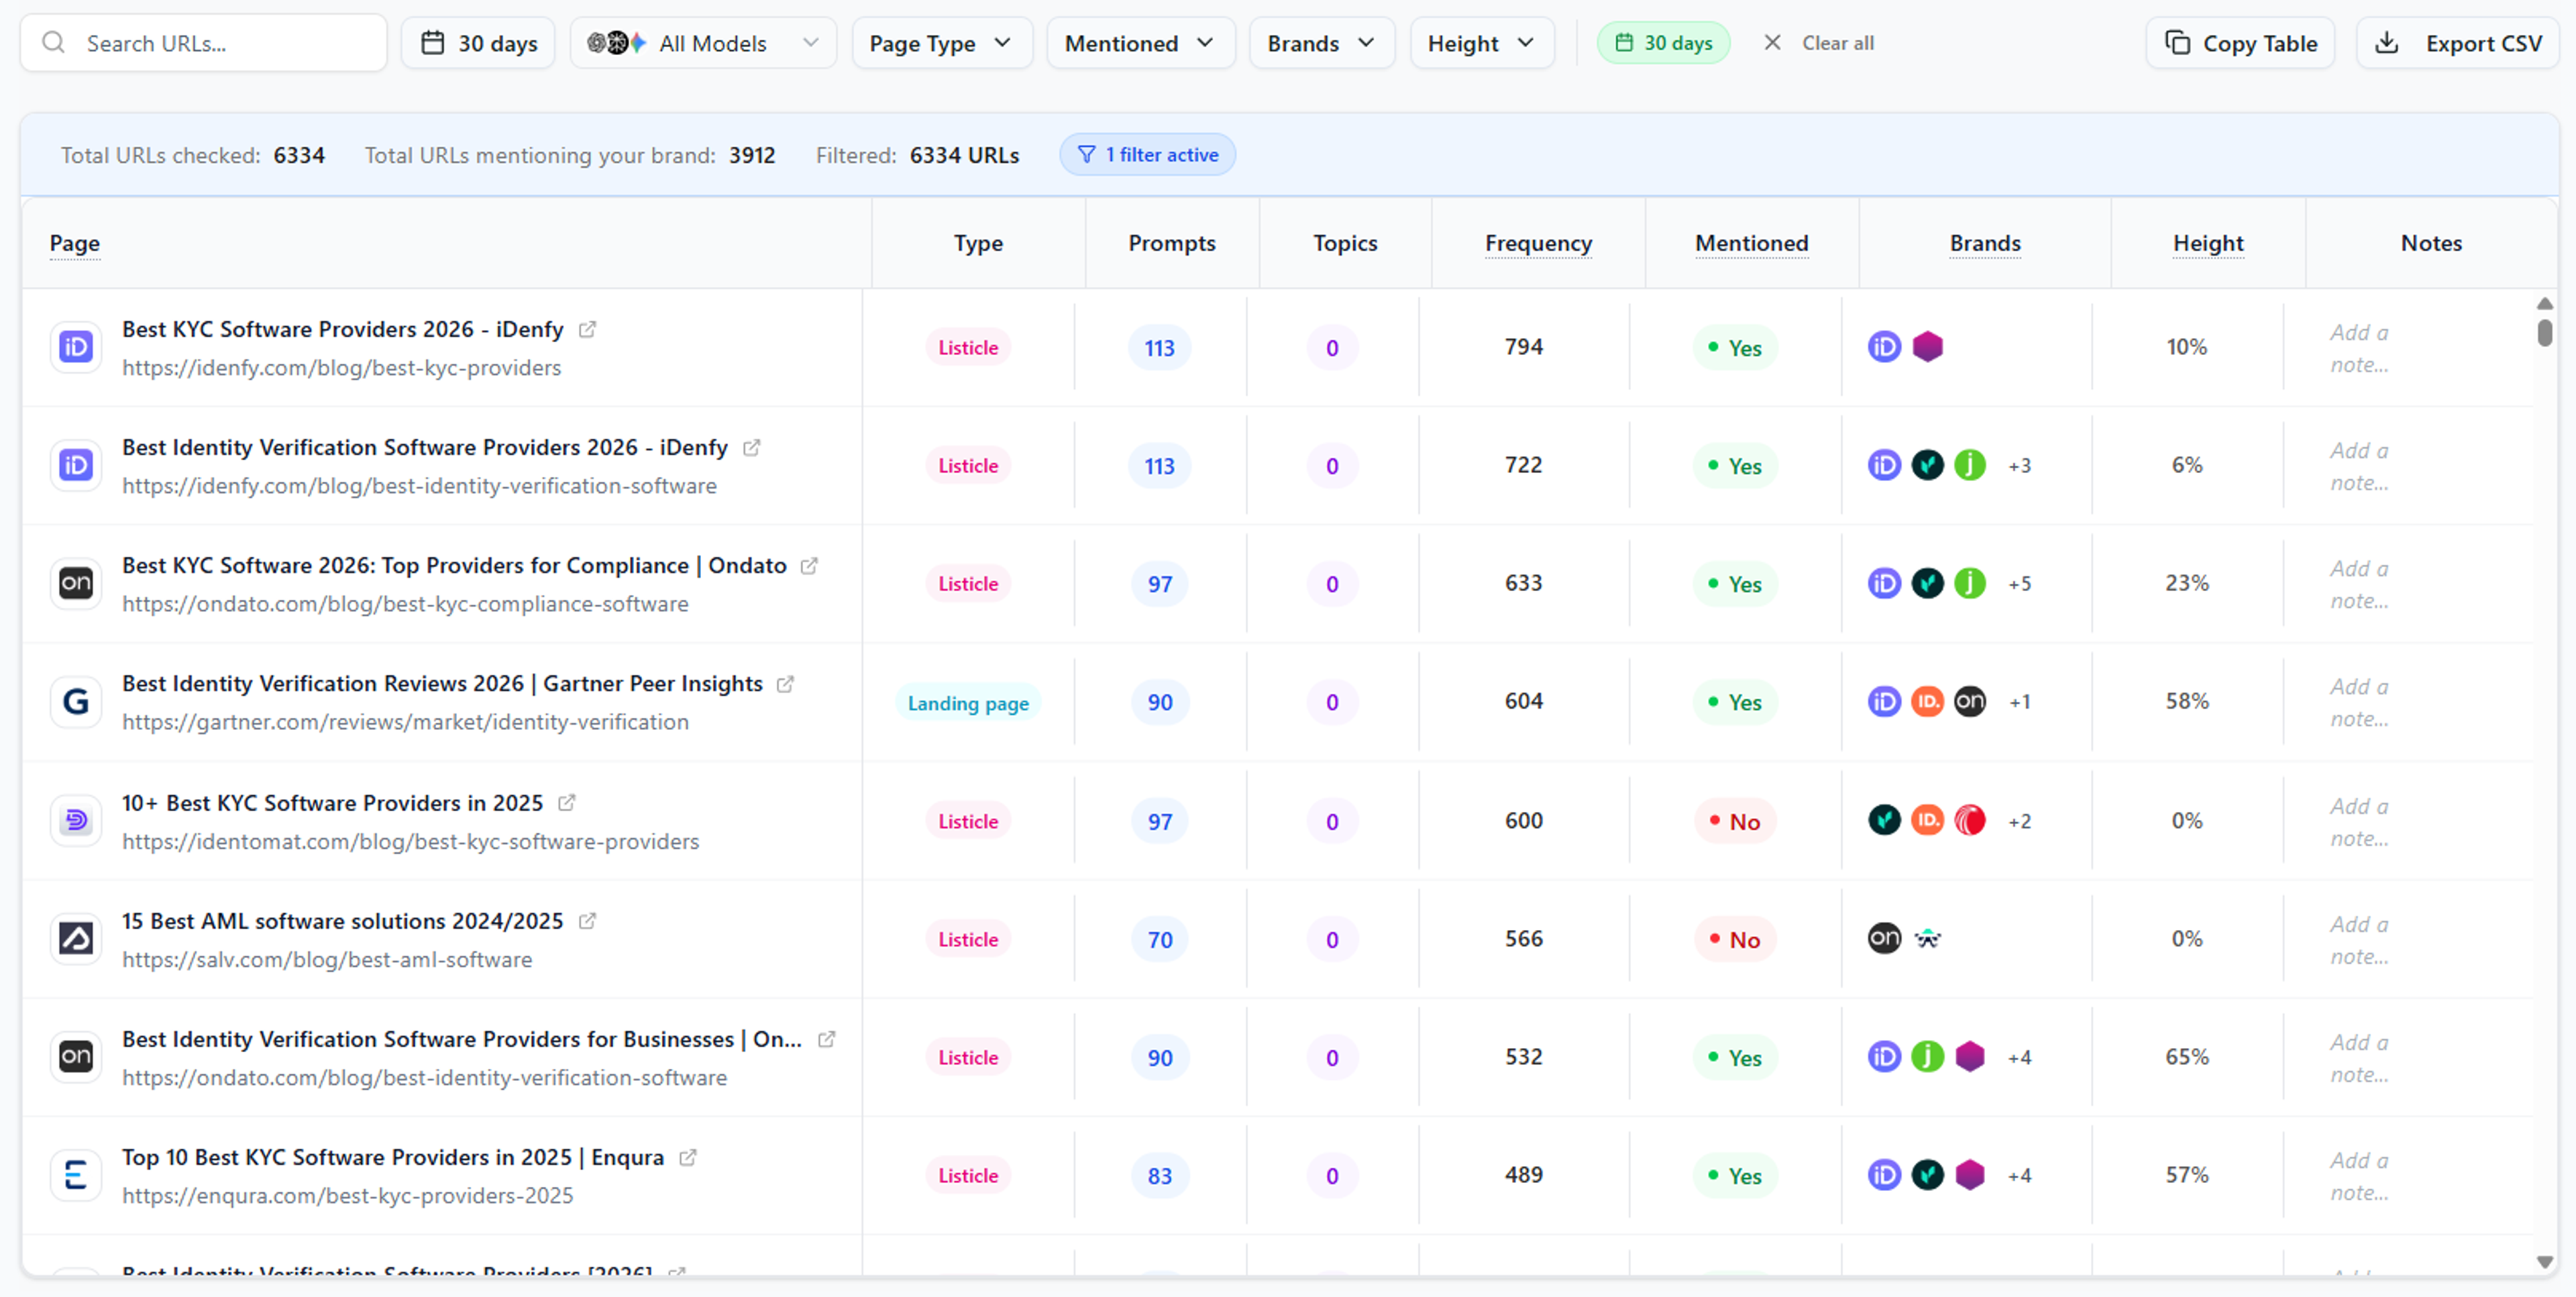The width and height of the screenshot is (2576, 1297).
Task: Open the 30 days date range dropdown
Action: (x=478, y=43)
